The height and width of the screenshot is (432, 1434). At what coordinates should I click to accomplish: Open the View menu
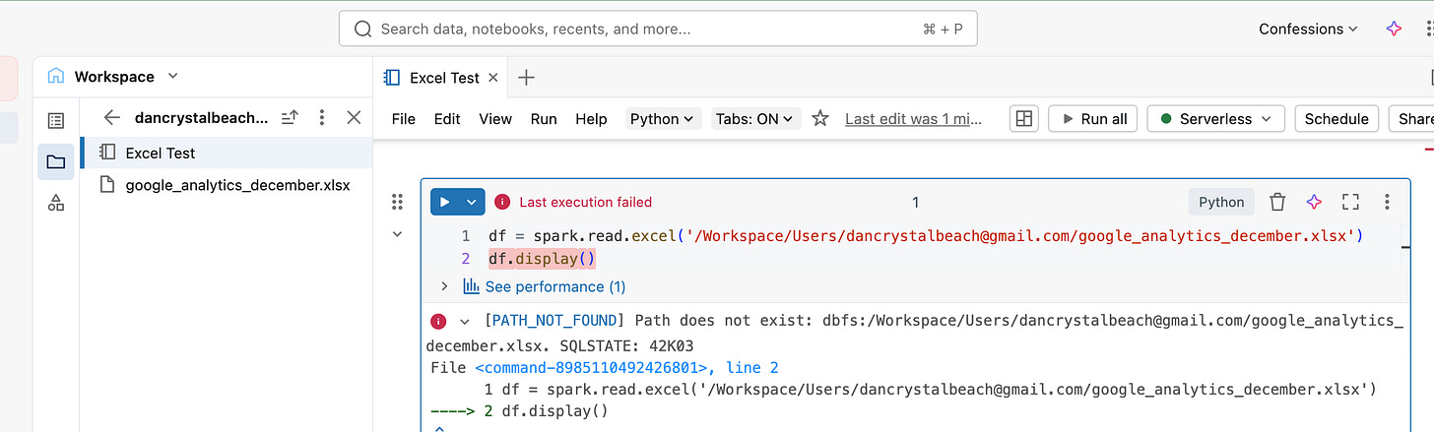click(x=495, y=118)
